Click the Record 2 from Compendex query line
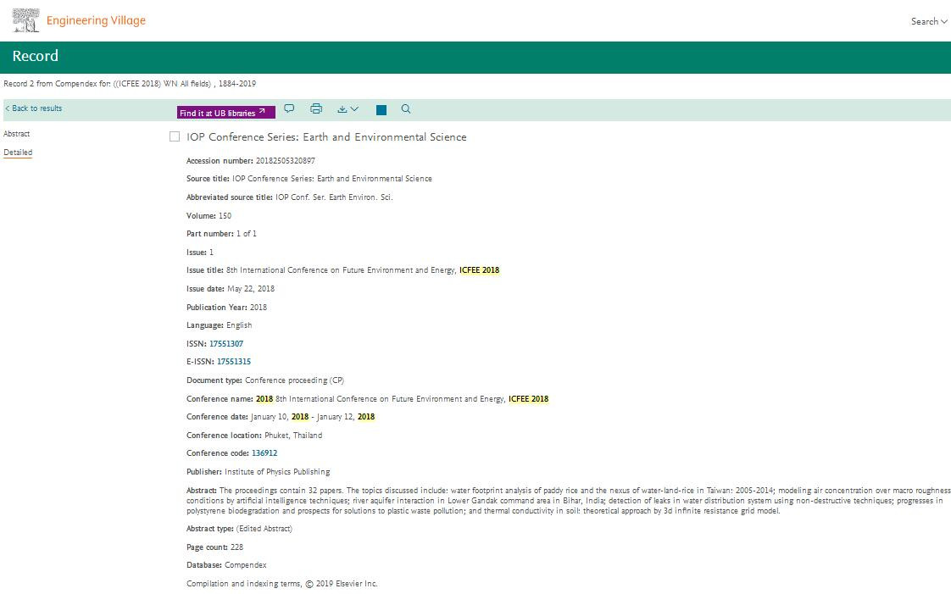951x594 pixels. coord(130,84)
